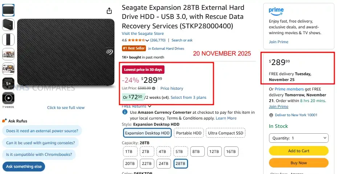338x174 pixels.
Task: Select the Portable HDD style option
Action: tap(189, 133)
